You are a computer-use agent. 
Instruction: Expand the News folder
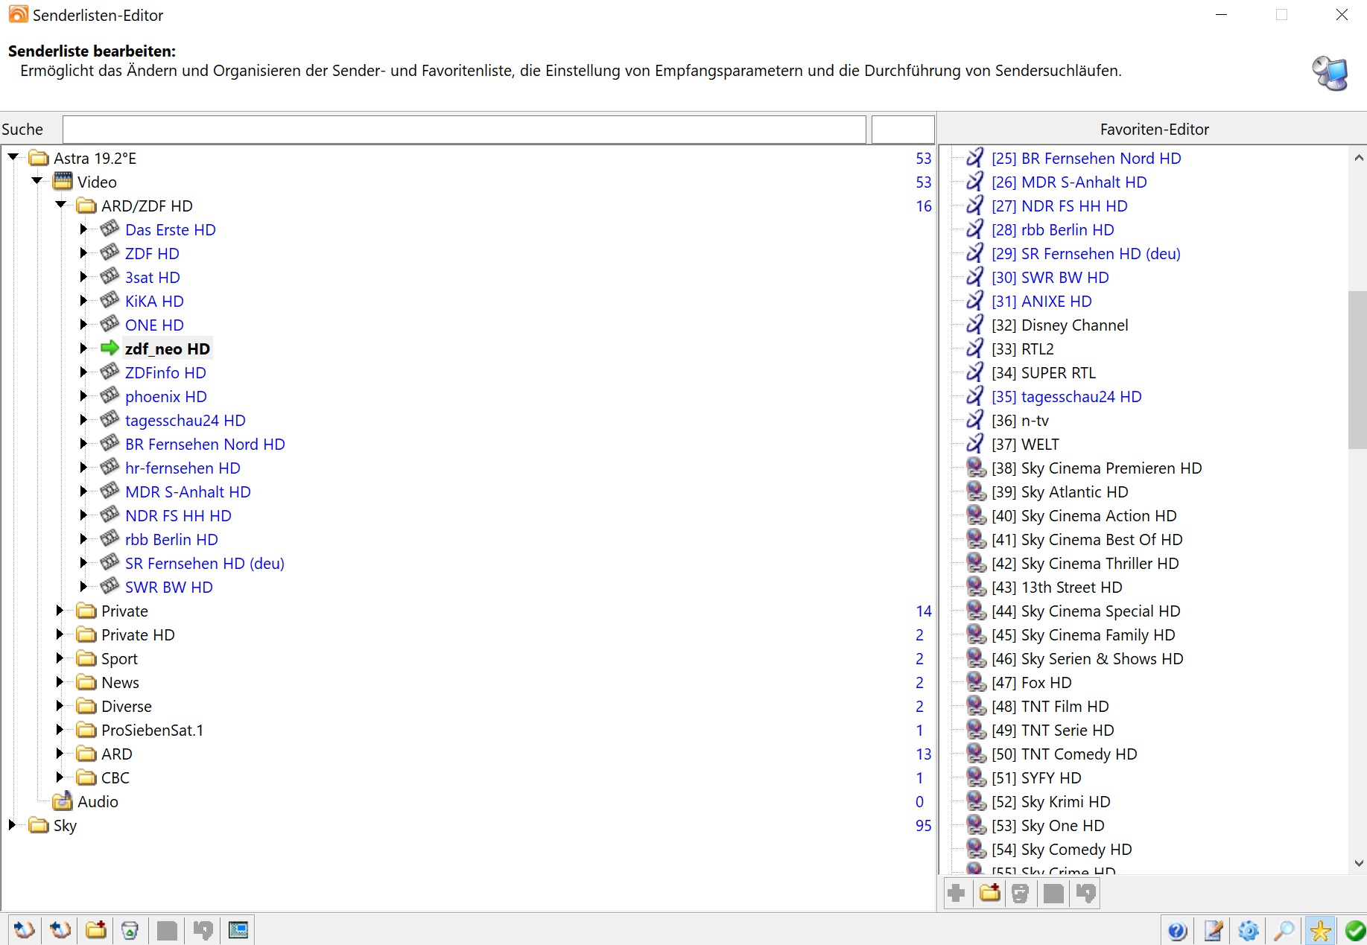[60, 682]
